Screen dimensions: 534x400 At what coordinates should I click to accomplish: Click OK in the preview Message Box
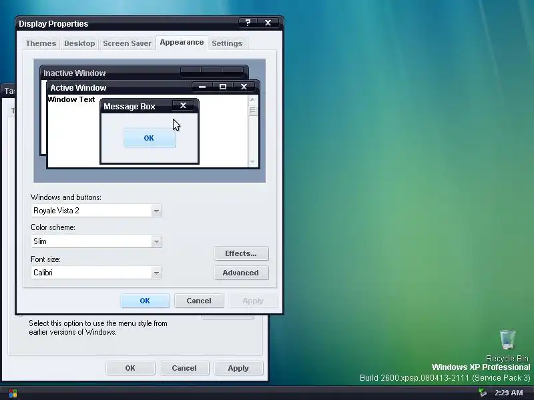click(149, 138)
